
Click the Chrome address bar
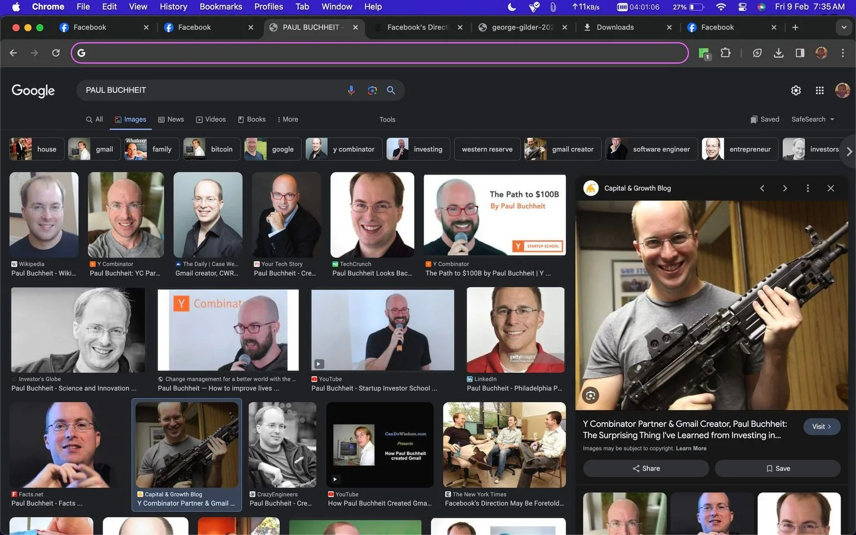(380, 53)
